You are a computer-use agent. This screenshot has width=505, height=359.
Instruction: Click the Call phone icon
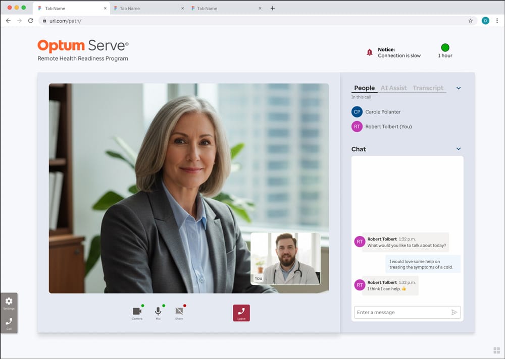click(9, 322)
